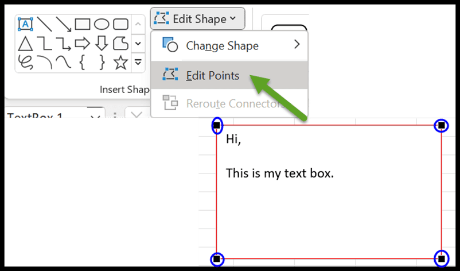Select the Down Arrow shape
Viewport: 460px width, 271px height.
102,44
